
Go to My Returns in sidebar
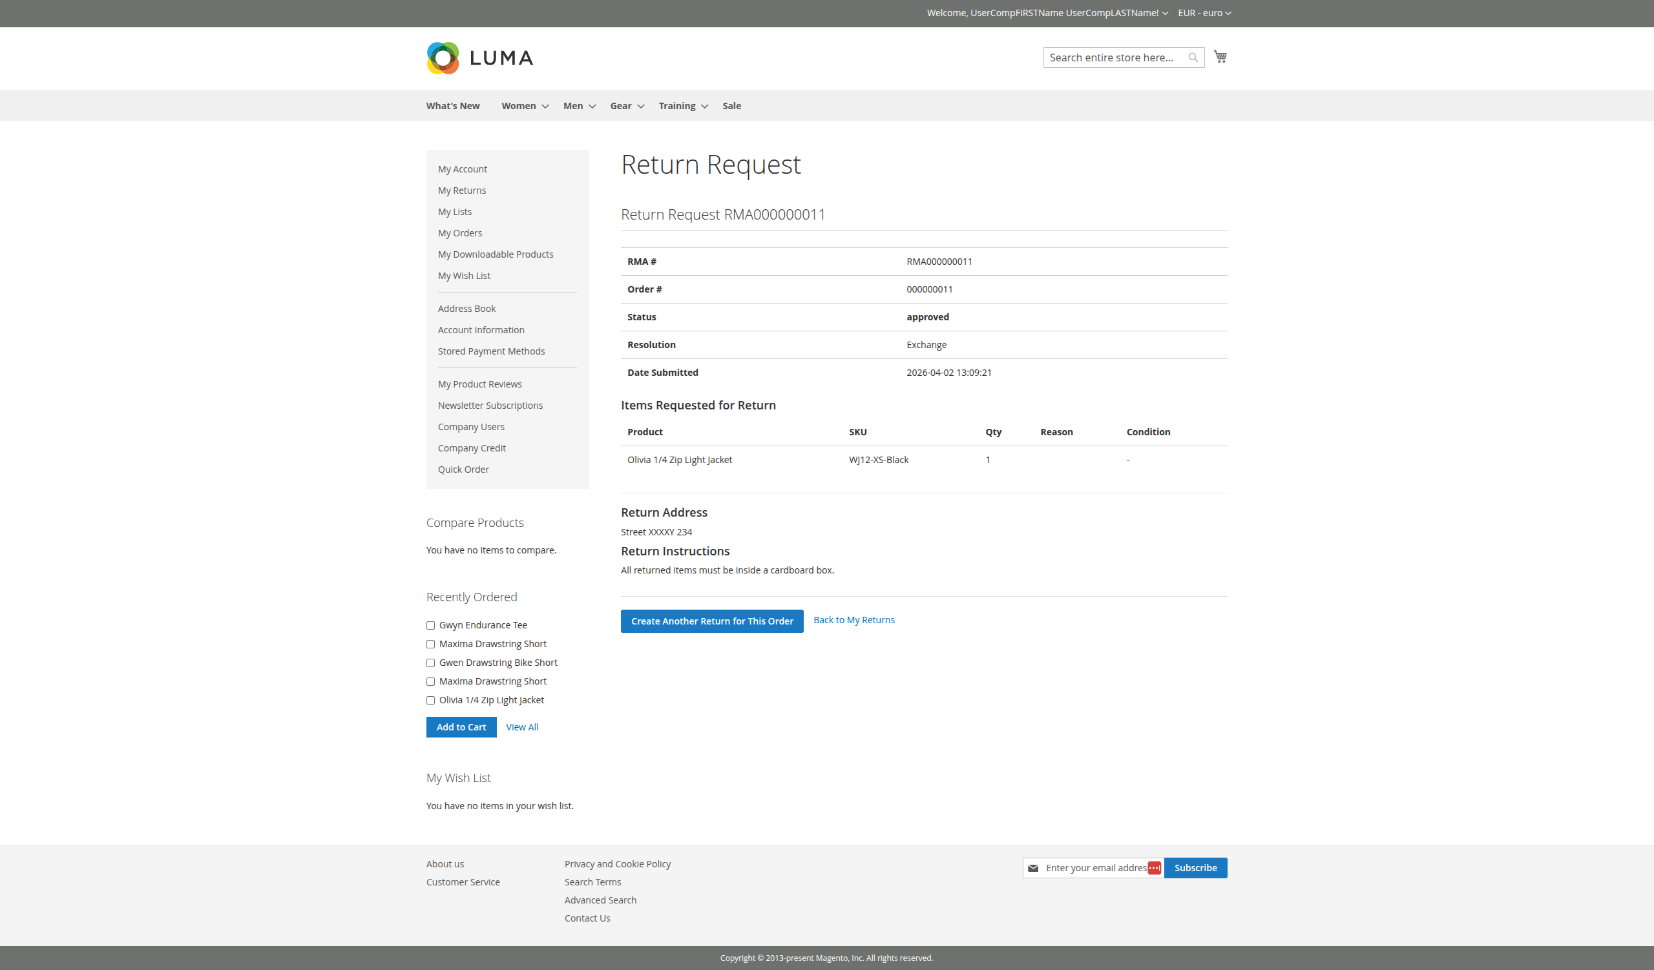[461, 191]
